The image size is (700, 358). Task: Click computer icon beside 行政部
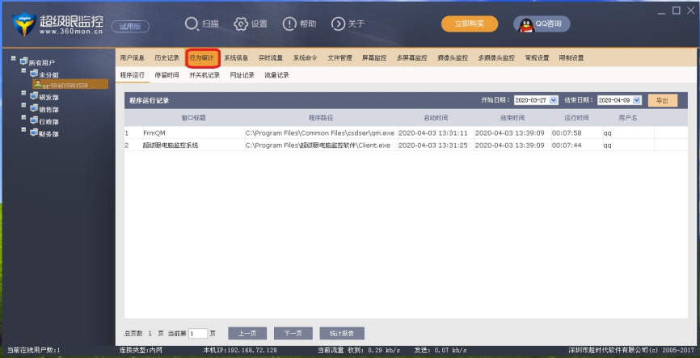[34, 120]
